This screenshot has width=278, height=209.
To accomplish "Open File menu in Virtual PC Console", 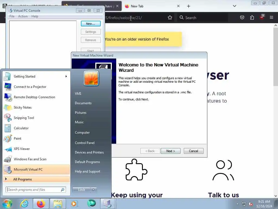I will click(x=12, y=16).
